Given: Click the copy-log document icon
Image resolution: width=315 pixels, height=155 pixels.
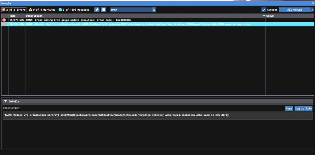Looking at the screenshot, I should coord(103,10).
